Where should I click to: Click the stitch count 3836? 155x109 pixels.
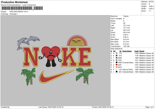tap(120, 58)
